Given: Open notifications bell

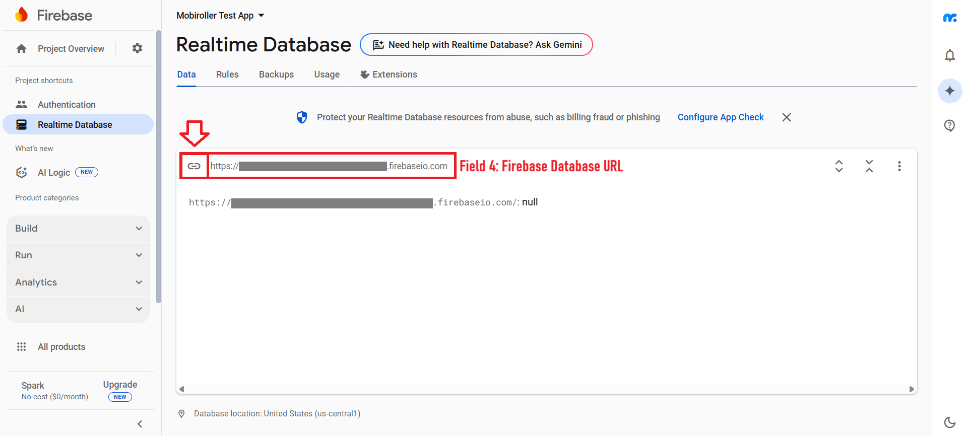Looking at the screenshot, I should [950, 55].
